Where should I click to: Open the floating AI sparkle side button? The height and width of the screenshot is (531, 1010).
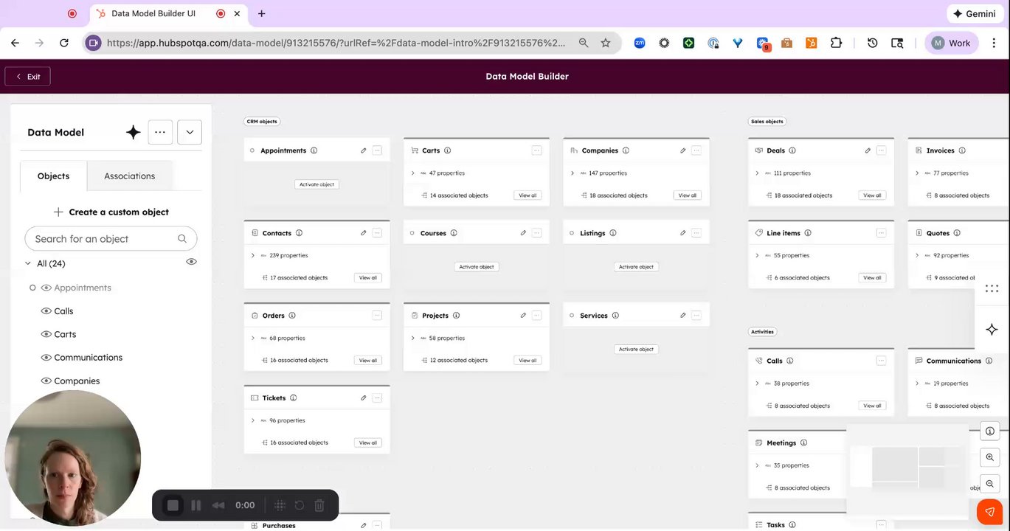click(992, 329)
